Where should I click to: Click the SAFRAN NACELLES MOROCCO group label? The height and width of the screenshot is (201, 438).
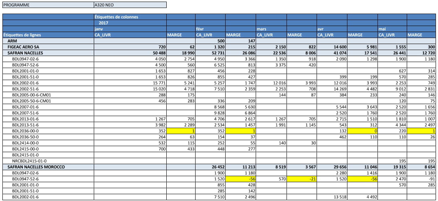[48, 167]
